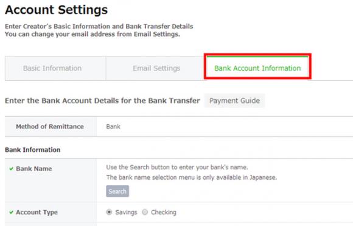The height and width of the screenshot is (226, 353).
Task: Click the 'Use the Search button' instruction text
Action: tap(177, 168)
